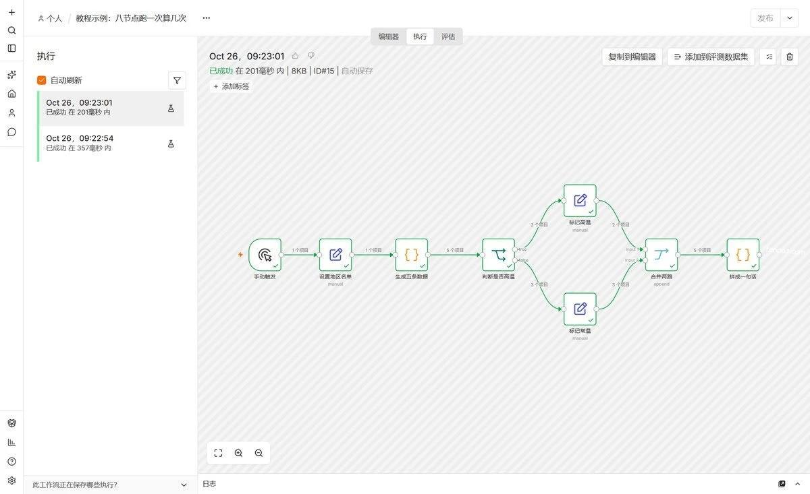The height and width of the screenshot is (494, 810).
Task: Click the plus icon in left sidebar
Action: point(11,12)
